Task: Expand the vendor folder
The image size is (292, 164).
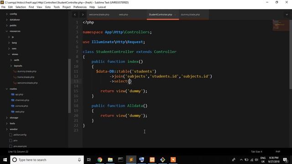Action: click(7, 129)
